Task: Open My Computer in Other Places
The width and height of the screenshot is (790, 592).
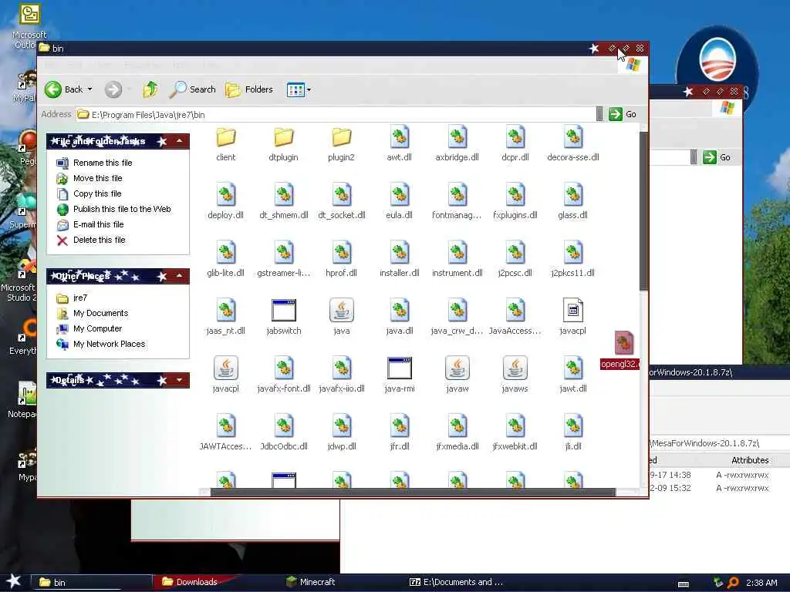Action: 89,328
